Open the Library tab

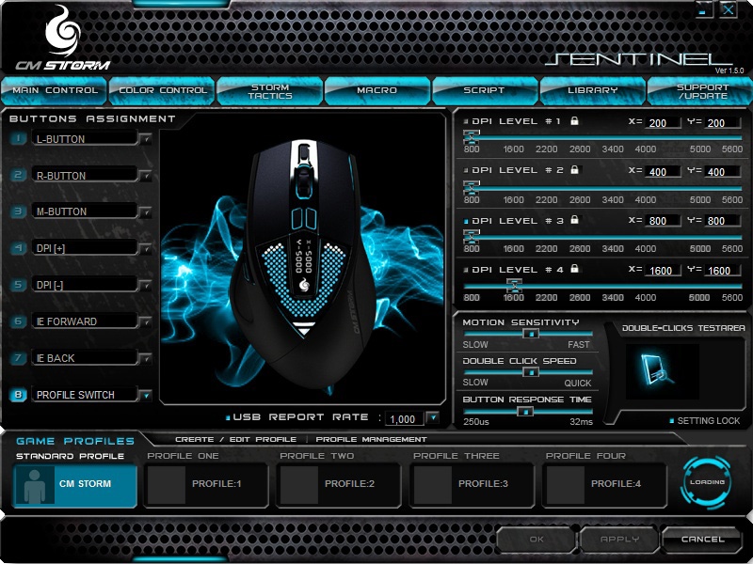click(593, 90)
